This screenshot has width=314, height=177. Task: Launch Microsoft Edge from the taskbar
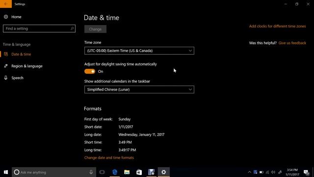[114, 172]
